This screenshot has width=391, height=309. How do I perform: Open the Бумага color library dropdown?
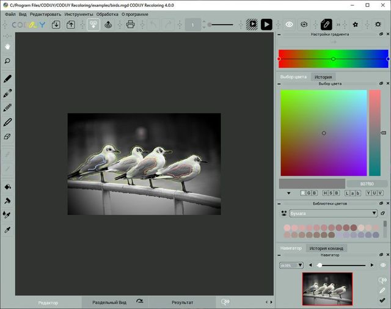click(x=333, y=213)
